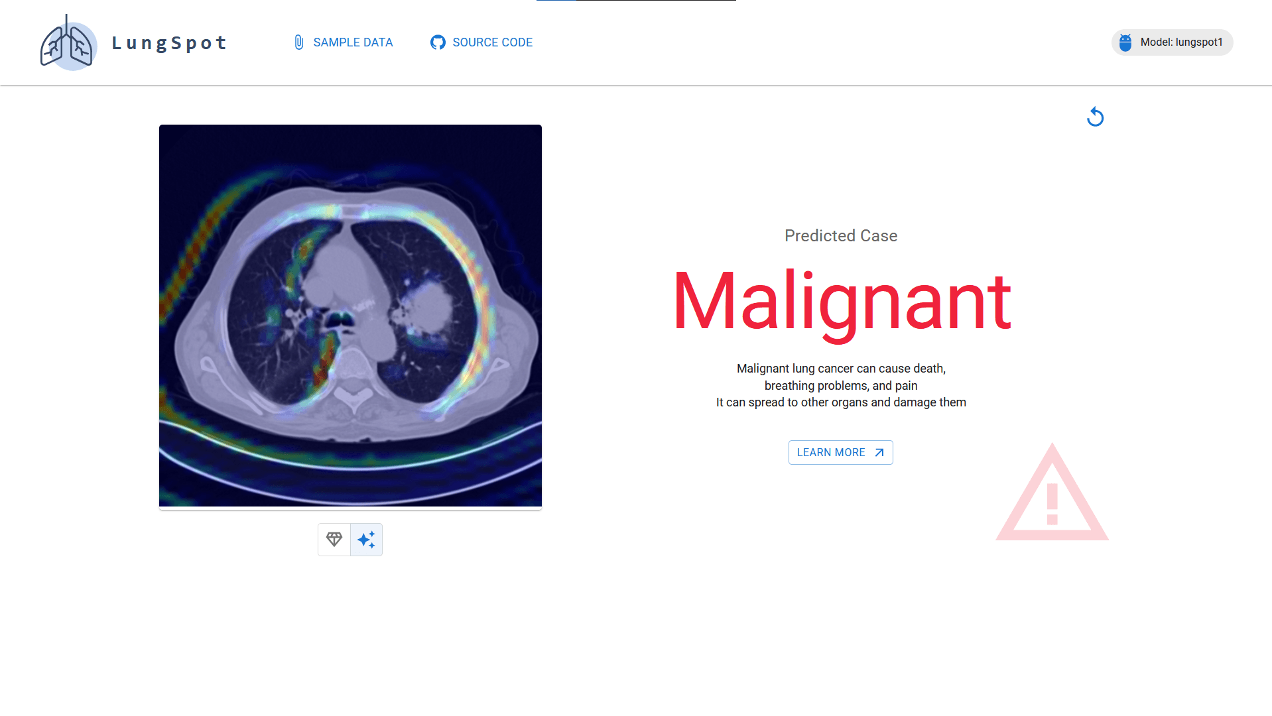Click the robot icon in the model chip
1272x716 pixels.
1125,42
